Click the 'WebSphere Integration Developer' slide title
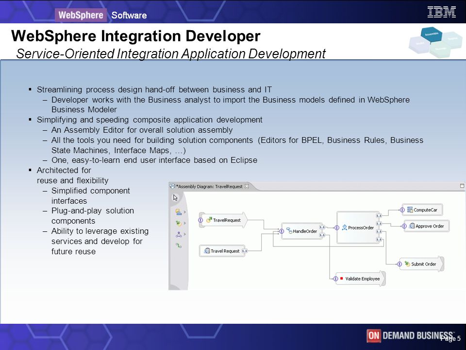 click(136, 36)
